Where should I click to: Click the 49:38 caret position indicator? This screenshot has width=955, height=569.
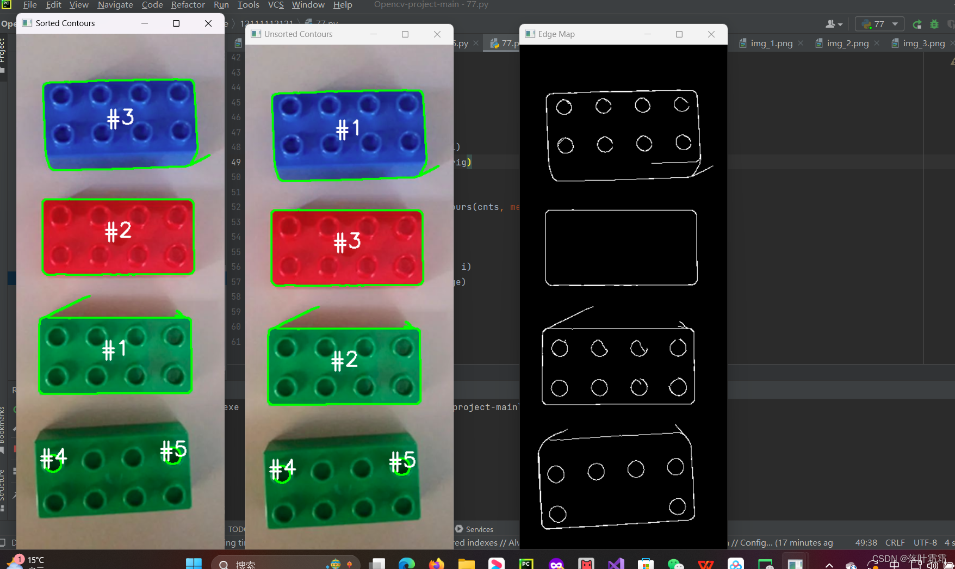pos(866,542)
